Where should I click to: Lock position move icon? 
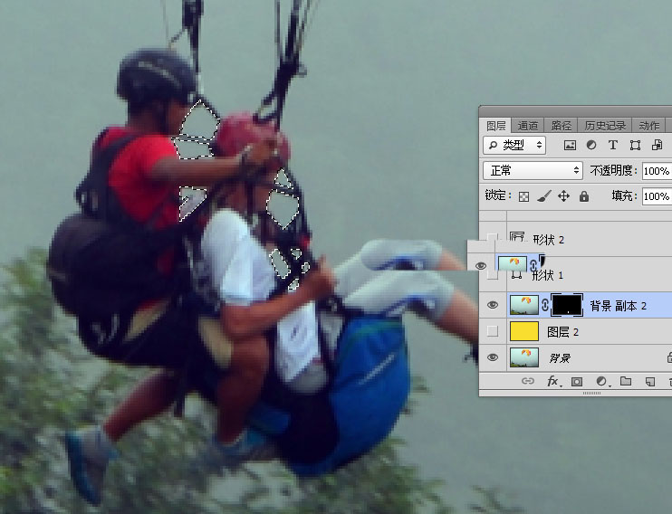[x=563, y=196]
